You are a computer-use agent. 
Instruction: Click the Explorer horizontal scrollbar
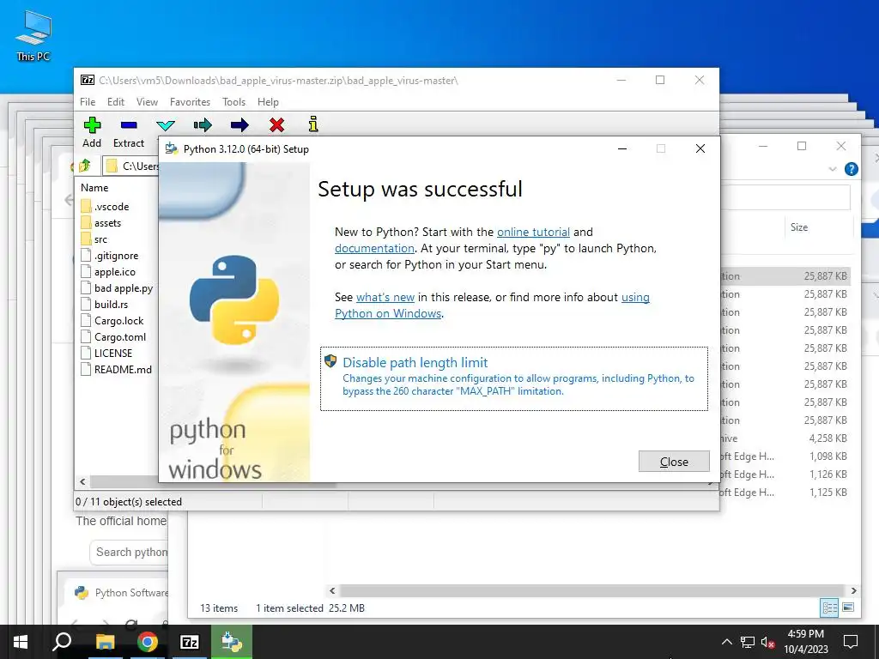591,590
